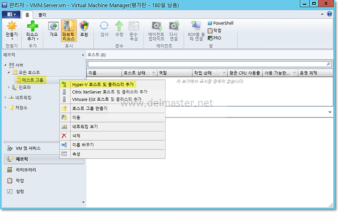Viewport: 338px width, 212px height.
Task: Click the 다시 연결 reconnect icon
Action: pyautogui.click(x=174, y=26)
